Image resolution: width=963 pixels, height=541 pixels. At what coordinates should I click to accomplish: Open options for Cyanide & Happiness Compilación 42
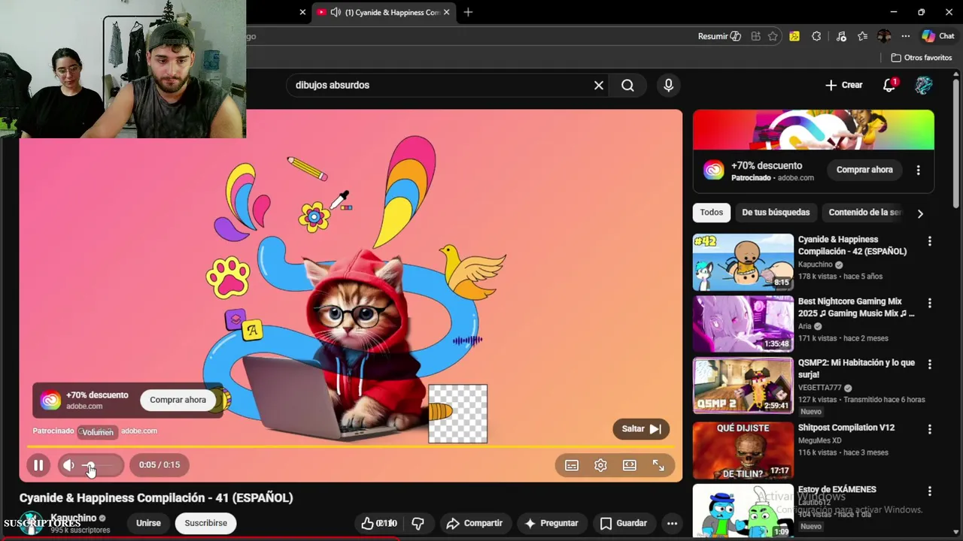coord(929,241)
